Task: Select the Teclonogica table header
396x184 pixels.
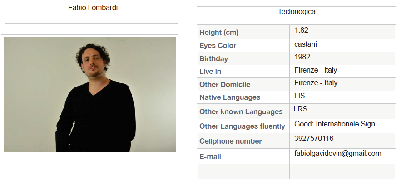Action: [297, 12]
